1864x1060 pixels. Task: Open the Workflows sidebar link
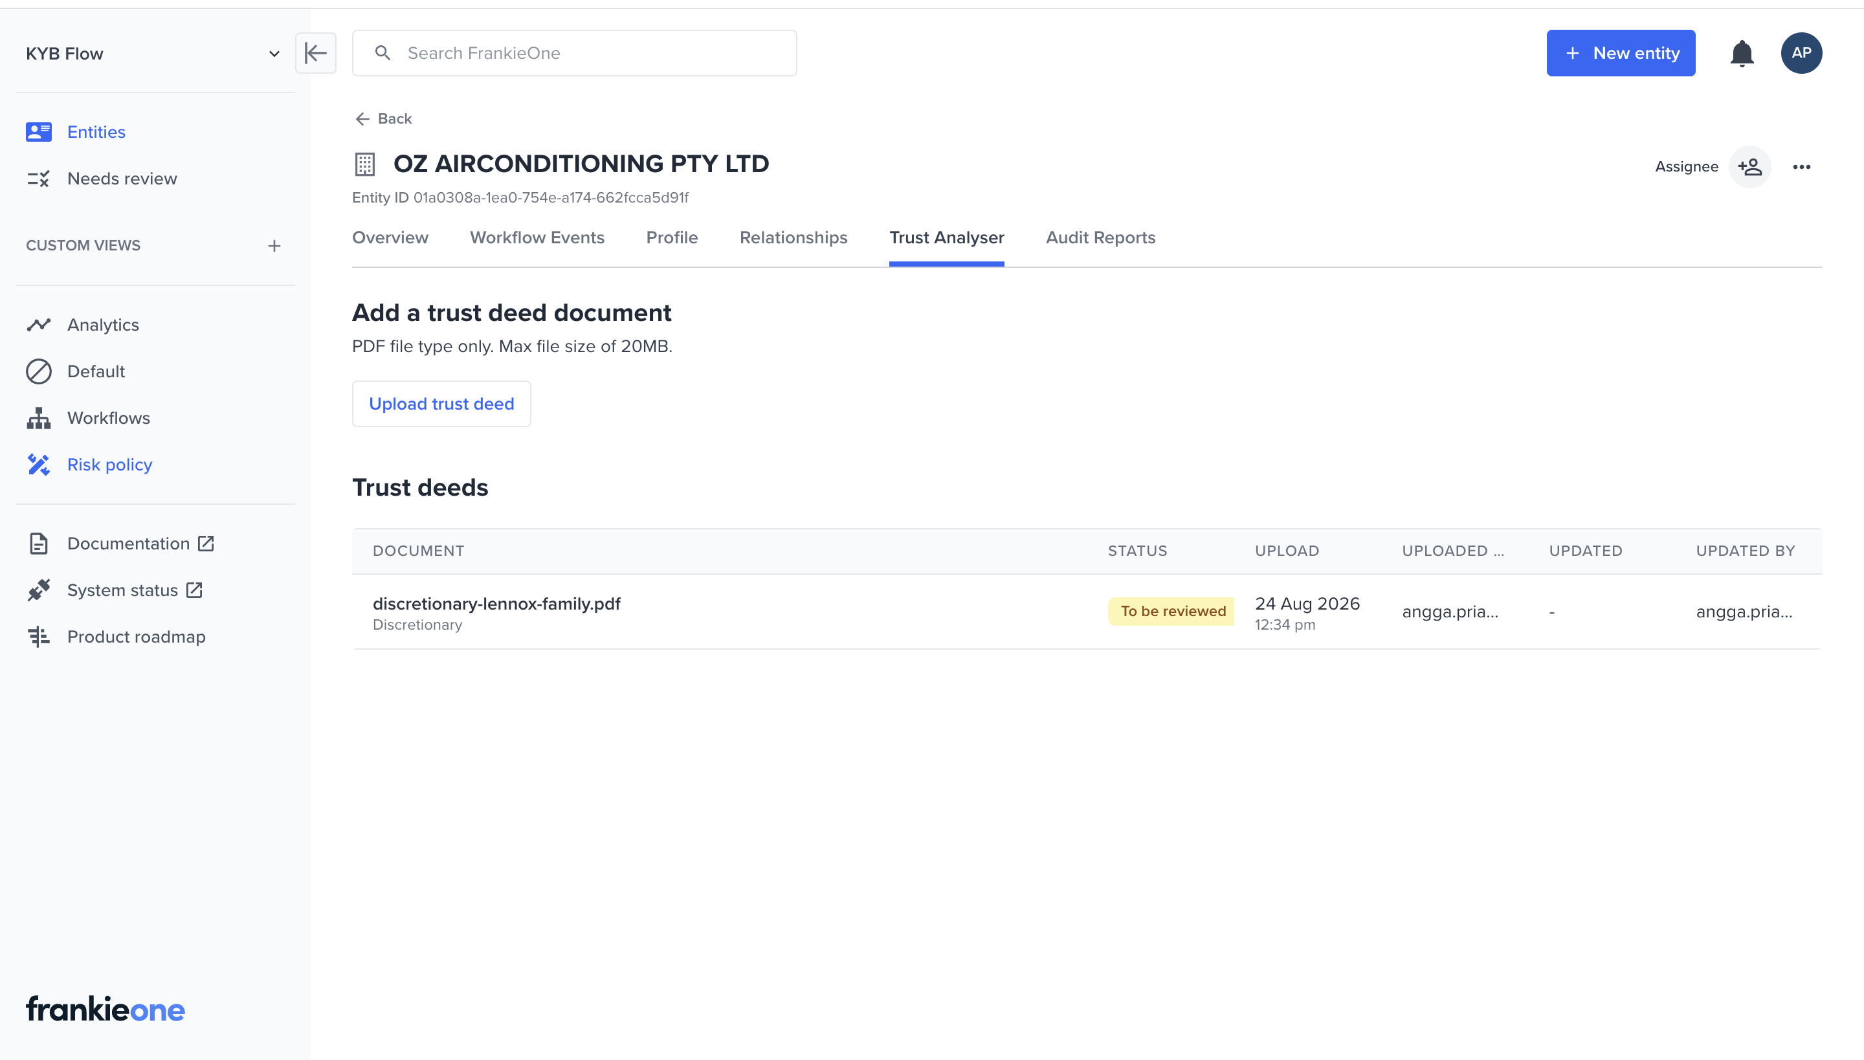coord(109,418)
